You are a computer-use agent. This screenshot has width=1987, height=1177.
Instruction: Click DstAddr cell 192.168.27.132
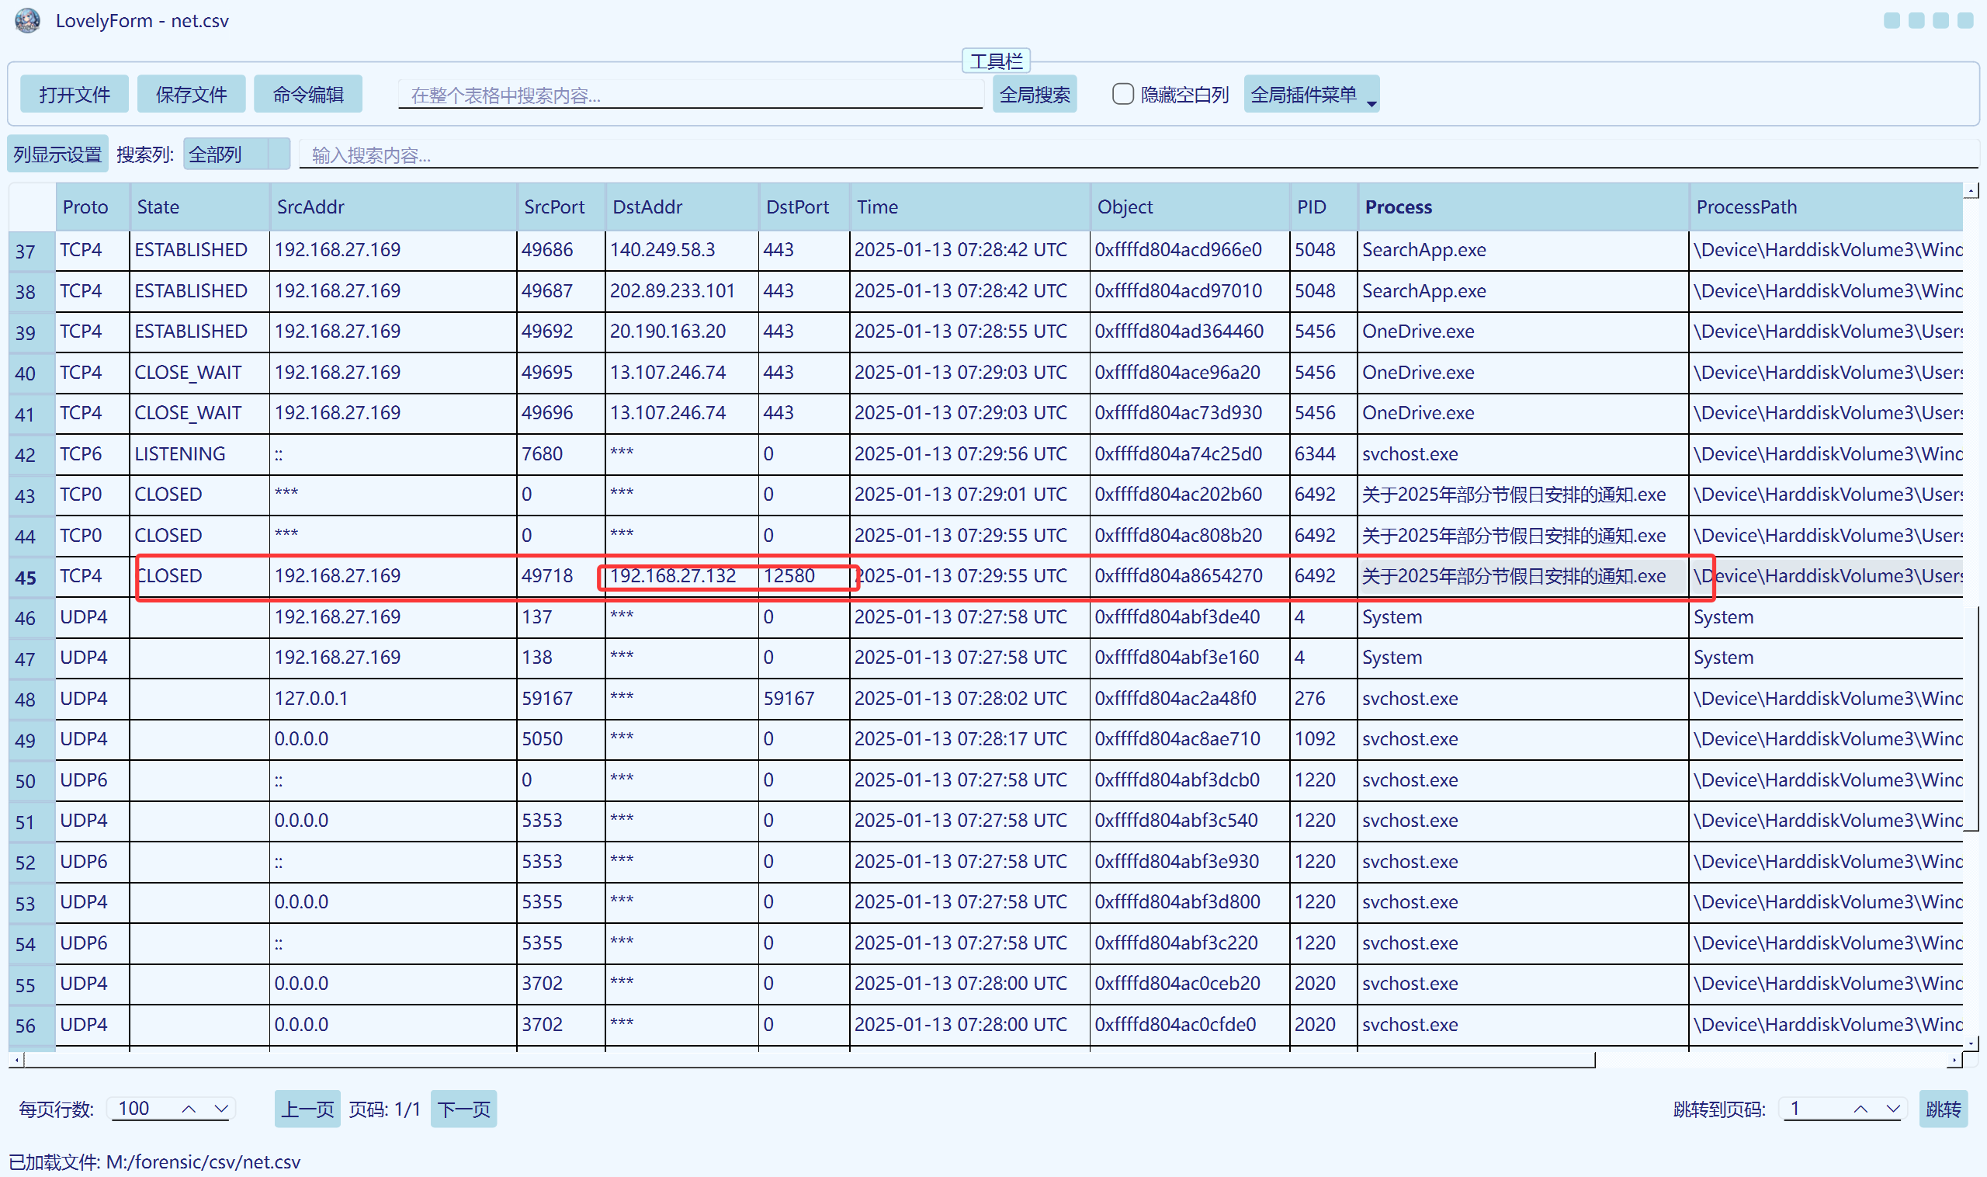click(682, 576)
